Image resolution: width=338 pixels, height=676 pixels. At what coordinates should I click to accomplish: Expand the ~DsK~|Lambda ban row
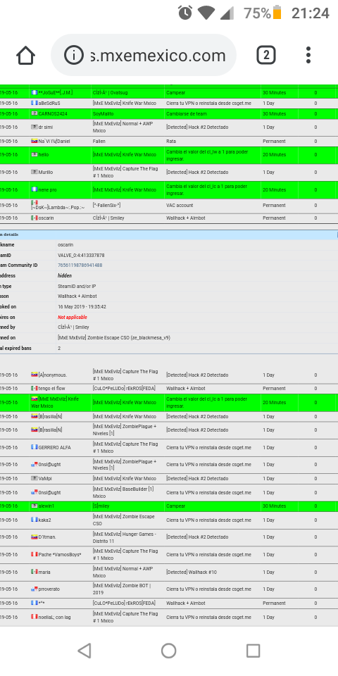(169, 205)
